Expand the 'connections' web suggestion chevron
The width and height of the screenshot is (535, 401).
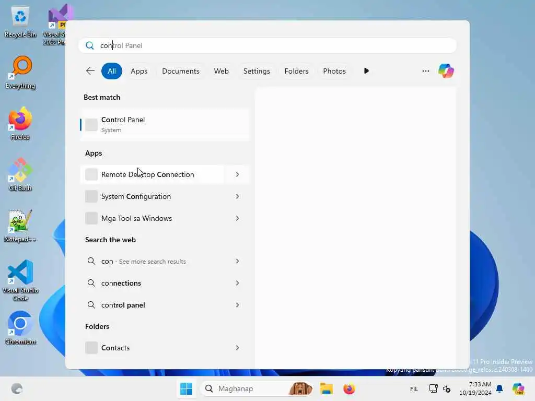(x=237, y=283)
